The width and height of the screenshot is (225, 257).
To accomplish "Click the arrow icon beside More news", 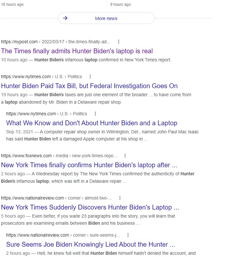I will click(65, 18).
